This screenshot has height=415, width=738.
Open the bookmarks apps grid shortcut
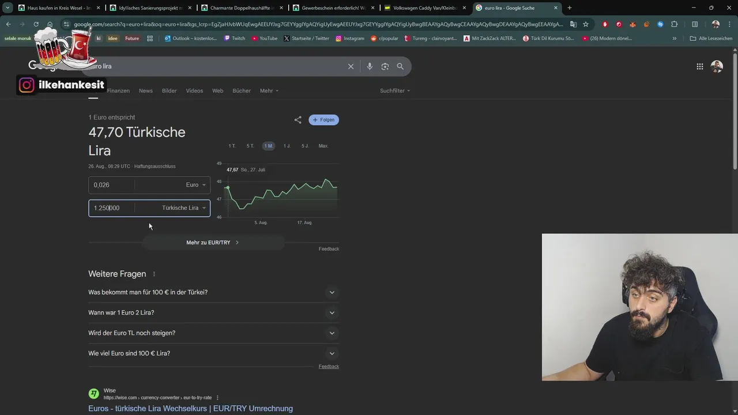pyautogui.click(x=150, y=39)
